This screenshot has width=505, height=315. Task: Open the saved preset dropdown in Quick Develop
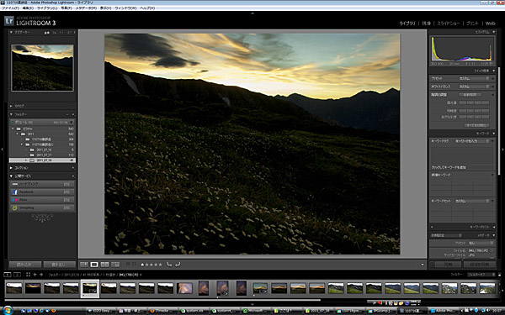(x=475, y=78)
